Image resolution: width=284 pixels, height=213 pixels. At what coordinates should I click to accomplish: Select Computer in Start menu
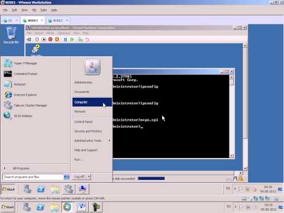click(92, 102)
